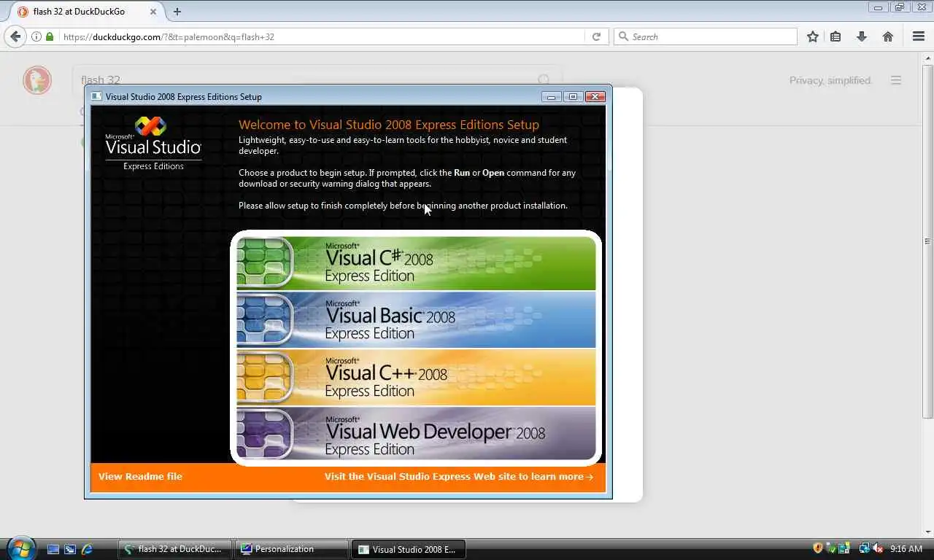
Task: Bookmark this page with the star icon
Action: pyautogui.click(x=813, y=36)
